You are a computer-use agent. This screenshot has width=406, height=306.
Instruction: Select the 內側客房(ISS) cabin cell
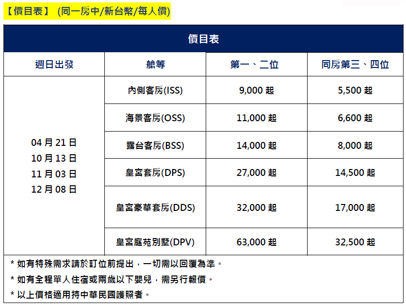click(x=156, y=91)
